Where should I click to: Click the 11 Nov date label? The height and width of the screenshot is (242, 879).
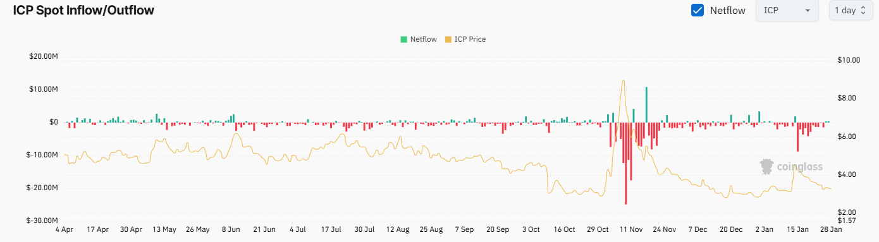[x=631, y=229]
